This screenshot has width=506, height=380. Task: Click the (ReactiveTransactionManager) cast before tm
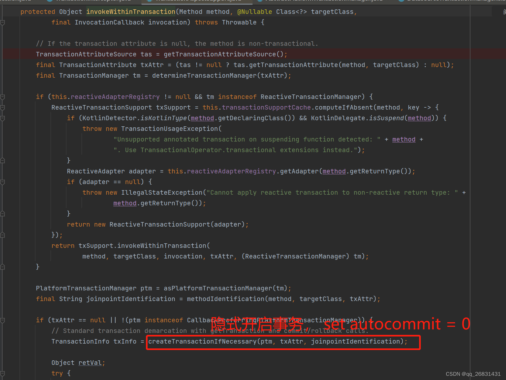[295, 257]
